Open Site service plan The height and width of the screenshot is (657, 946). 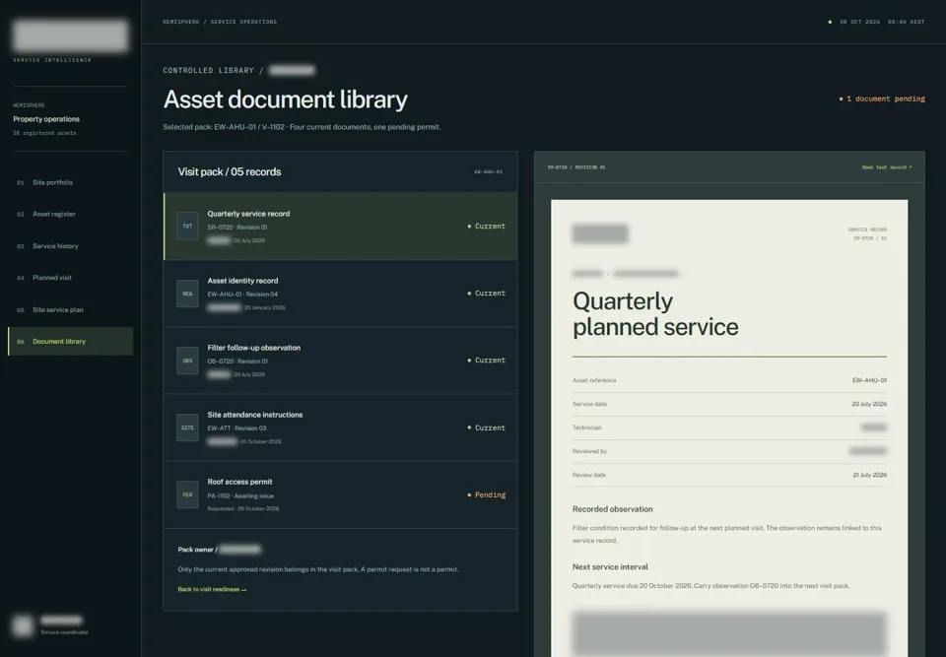pyautogui.click(x=70, y=309)
